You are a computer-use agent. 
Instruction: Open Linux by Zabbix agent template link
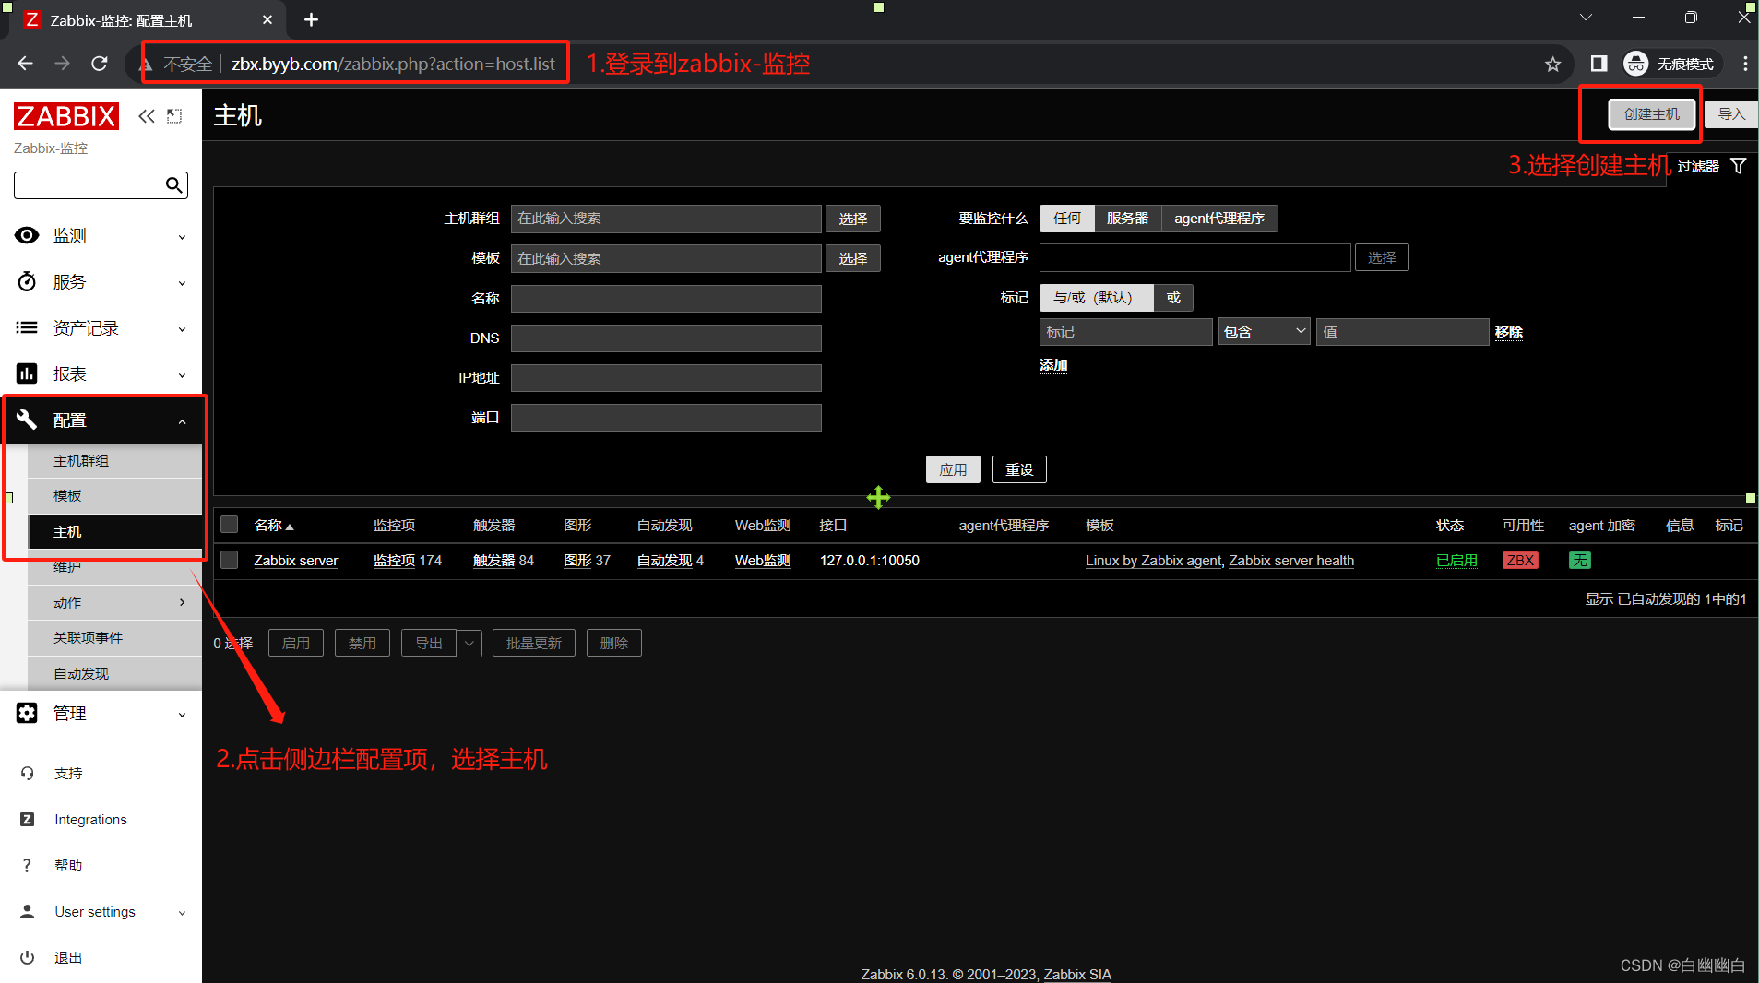coord(1154,561)
